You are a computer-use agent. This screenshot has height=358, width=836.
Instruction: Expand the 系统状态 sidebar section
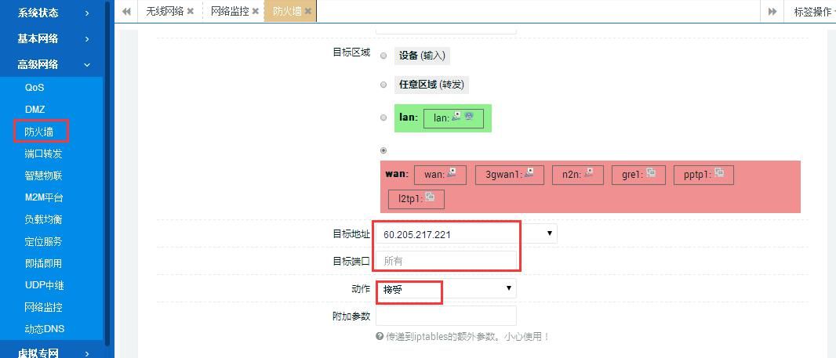pyautogui.click(x=52, y=13)
